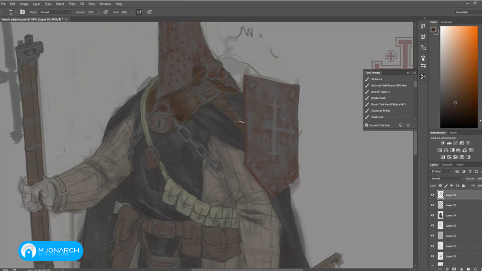Create a new tool preset
Viewport: 482px width, 271px height.
click(401, 125)
